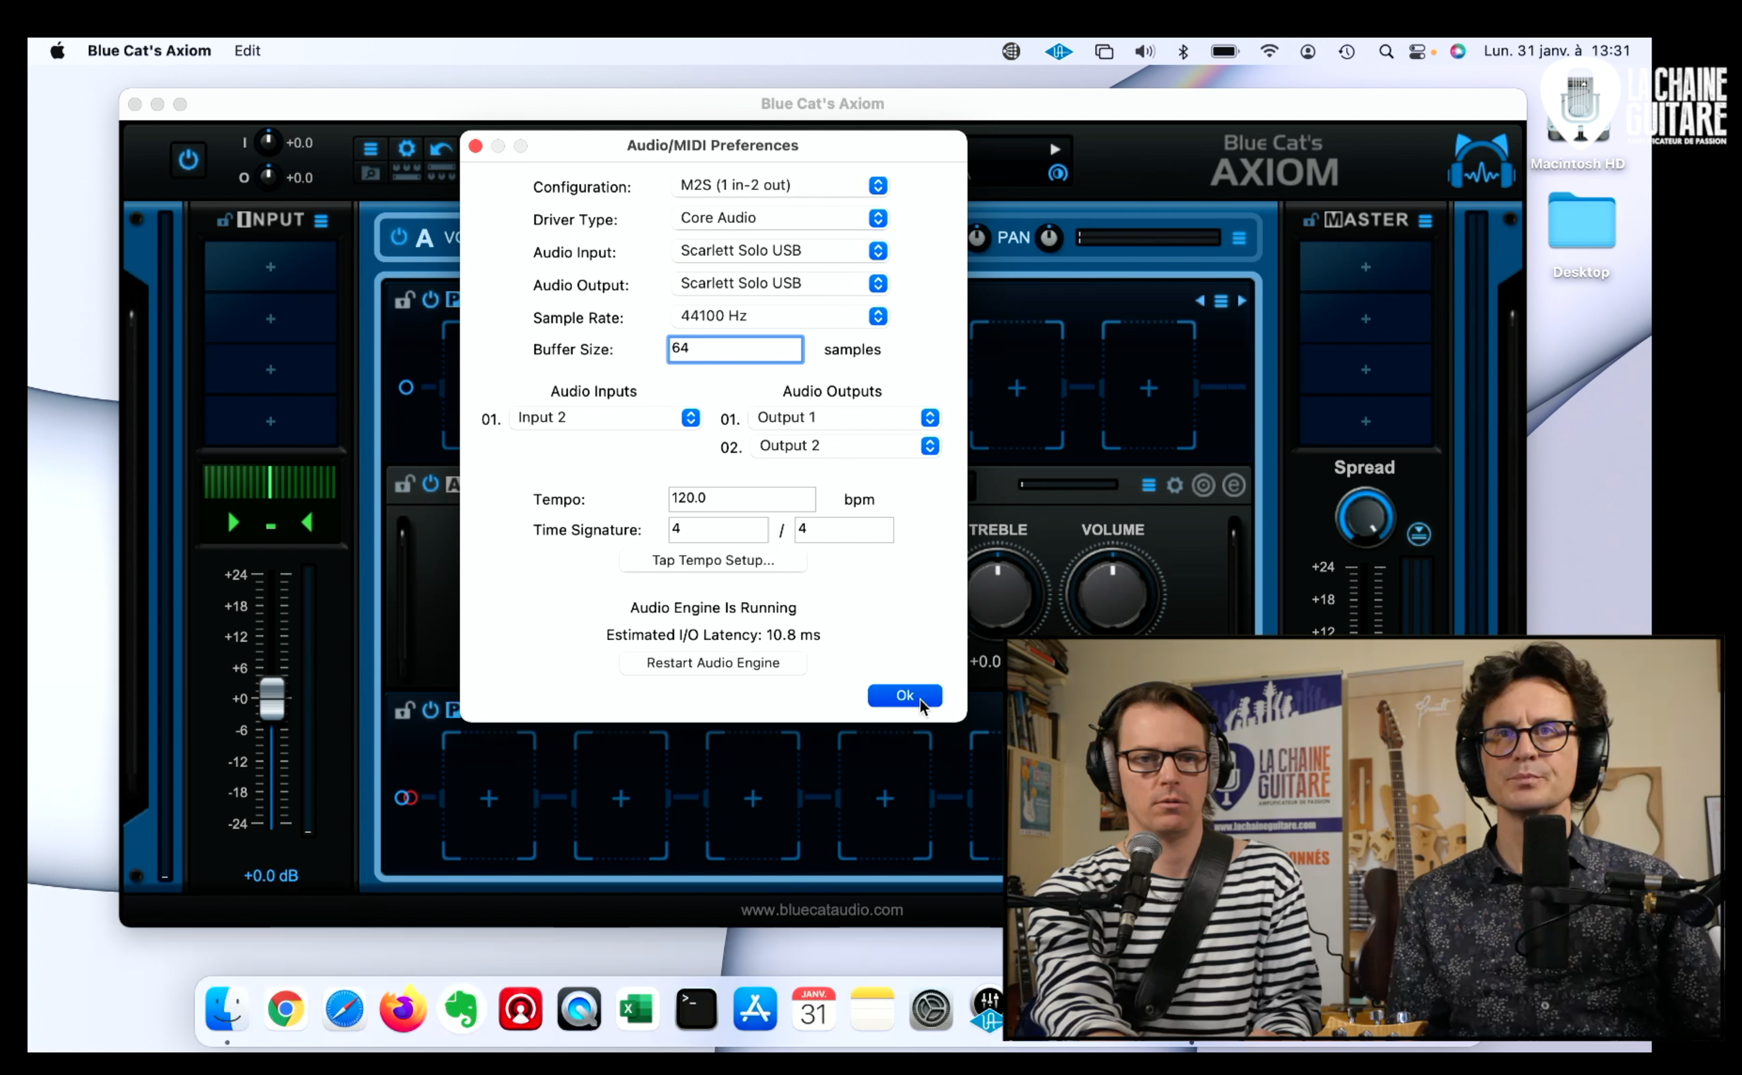The height and width of the screenshot is (1075, 1742).
Task: Toggle the lock of the amp section
Action: [405, 485]
